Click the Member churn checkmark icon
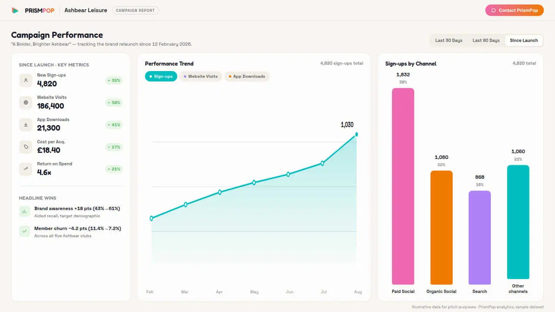This screenshot has width=555, height=312. click(x=24, y=231)
